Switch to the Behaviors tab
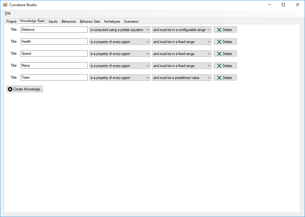Screen dimensions: 305x217 pos(68,21)
